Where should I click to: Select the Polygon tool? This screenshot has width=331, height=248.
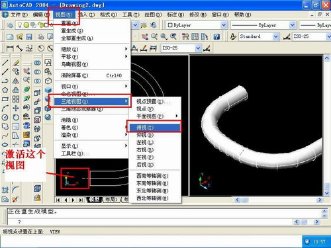(x=5, y=90)
